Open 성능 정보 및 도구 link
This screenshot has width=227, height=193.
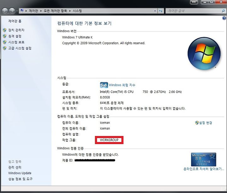[x=20, y=179]
